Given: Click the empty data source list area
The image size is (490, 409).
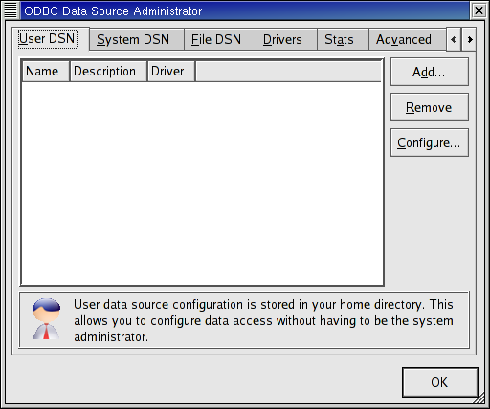Looking at the screenshot, I should point(202,183).
